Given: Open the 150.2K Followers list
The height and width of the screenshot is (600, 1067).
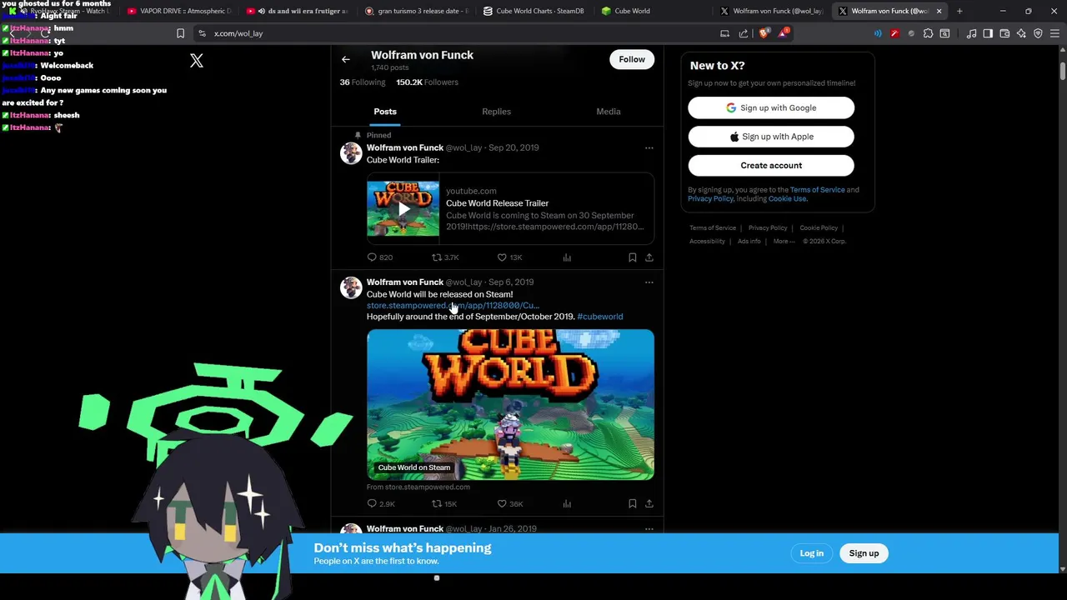Looking at the screenshot, I should pyautogui.click(x=427, y=82).
